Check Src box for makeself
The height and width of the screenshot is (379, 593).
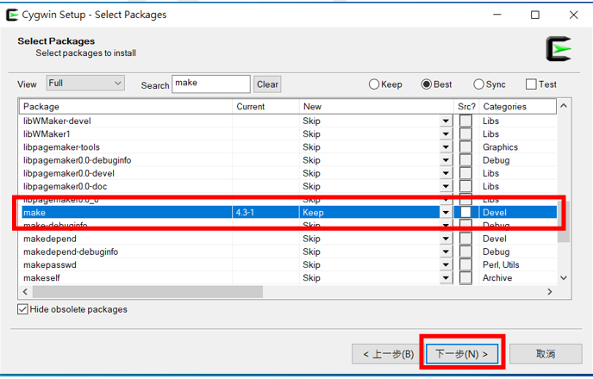click(465, 277)
